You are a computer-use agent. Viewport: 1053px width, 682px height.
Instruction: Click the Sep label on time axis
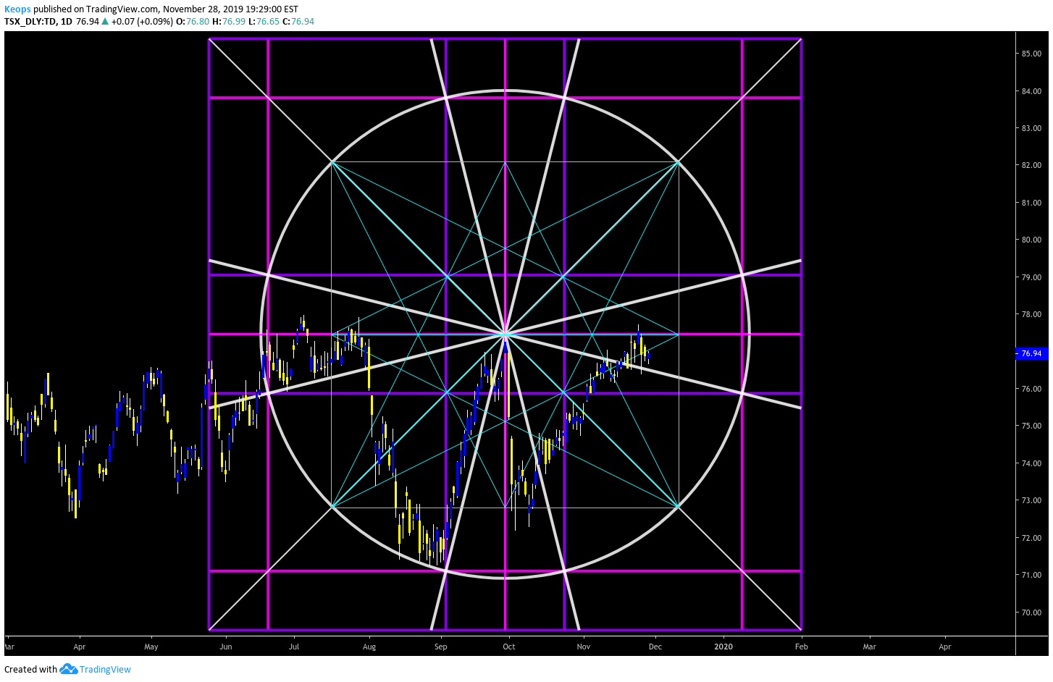[441, 647]
